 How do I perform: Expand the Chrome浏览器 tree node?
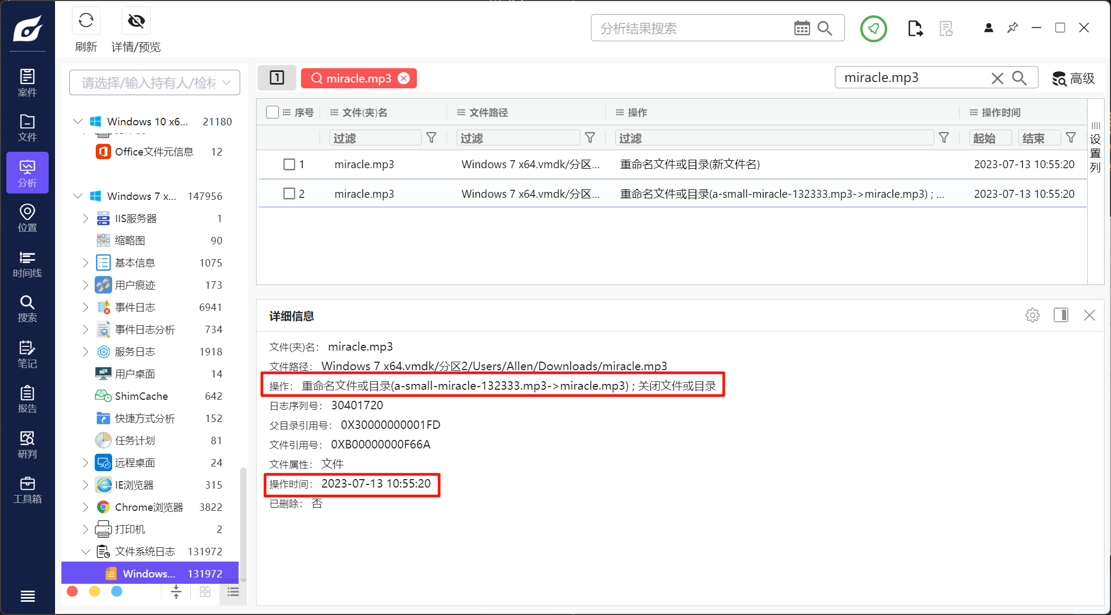click(85, 507)
